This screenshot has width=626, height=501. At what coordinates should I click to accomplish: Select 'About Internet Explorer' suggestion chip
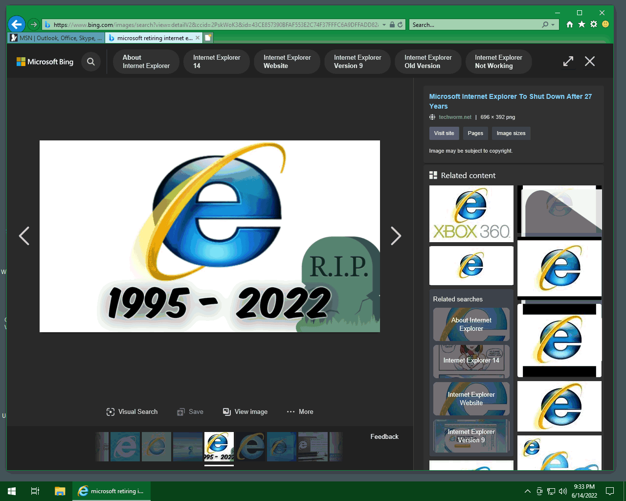point(146,62)
